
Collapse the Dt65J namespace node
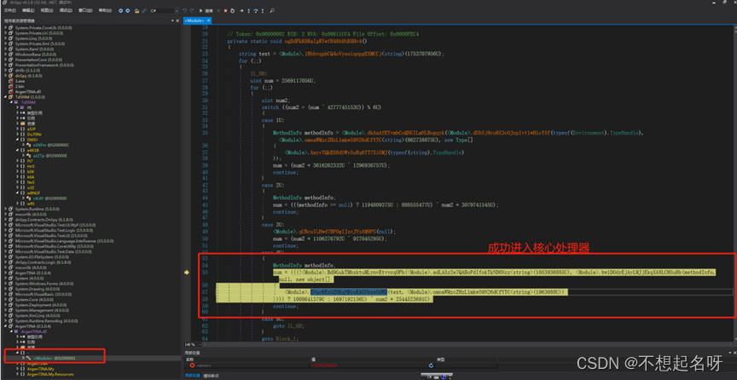(18, 140)
